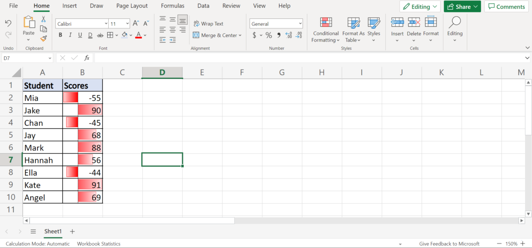Click the Format As Table icon
The image size is (532, 248).
point(353,30)
